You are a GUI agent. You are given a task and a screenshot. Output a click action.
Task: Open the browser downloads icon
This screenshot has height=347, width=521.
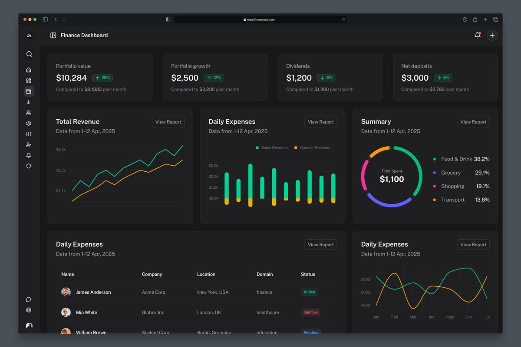click(465, 20)
